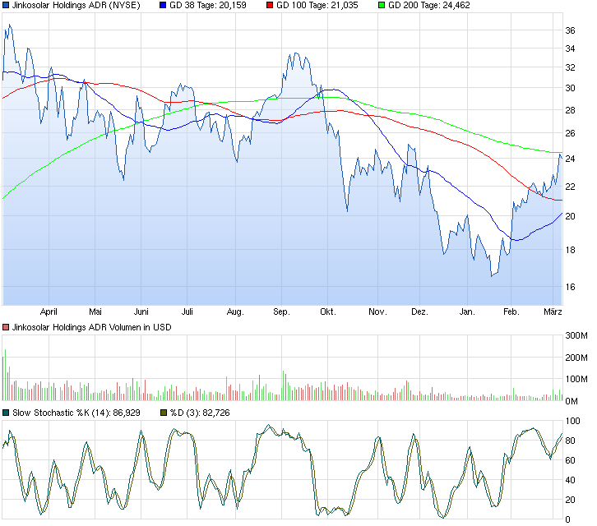Screen dimensions: 597x526
Task: Click the 'Juli' month label
Action: coord(187,312)
